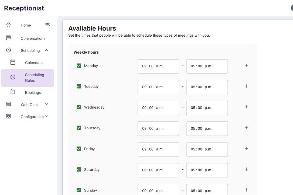Toggle the Sunday checkbox off
Viewport: 293px width, 195px height.
click(x=79, y=190)
